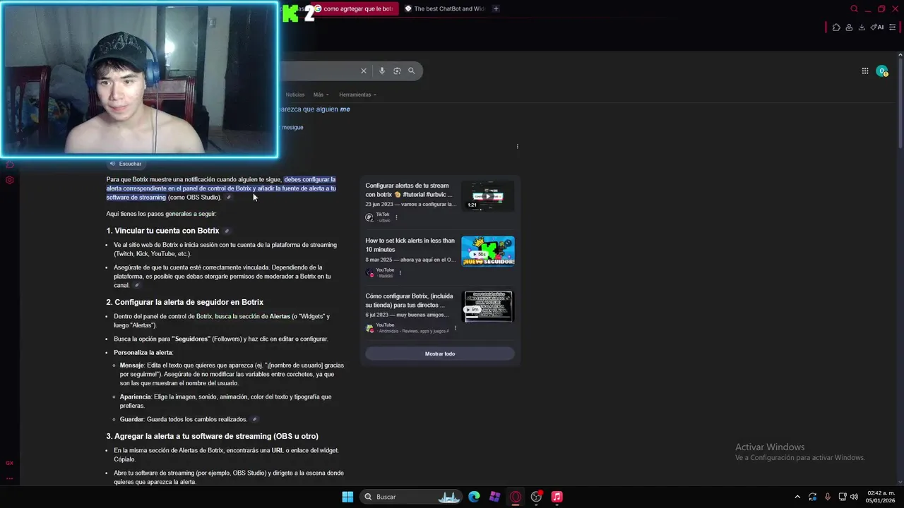Open 'How to set kick alerts' video link
This screenshot has width=904, height=508.
click(x=410, y=245)
